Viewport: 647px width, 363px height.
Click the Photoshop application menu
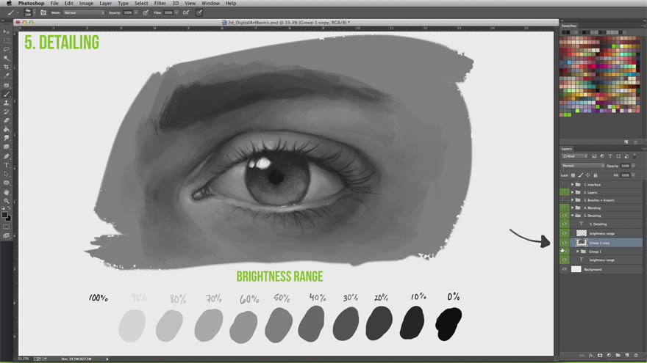(x=31, y=3)
